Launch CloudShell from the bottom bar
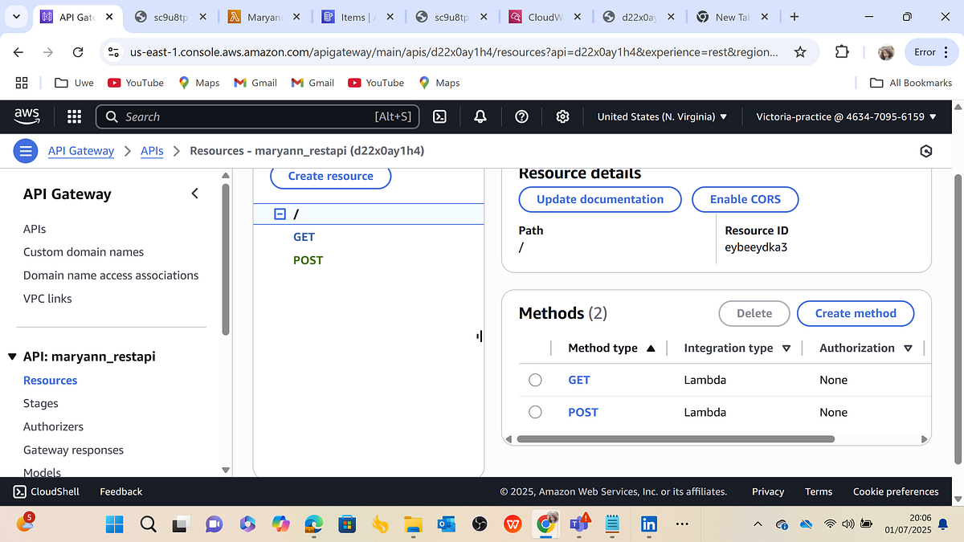This screenshot has width=964, height=542. point(46,491)
